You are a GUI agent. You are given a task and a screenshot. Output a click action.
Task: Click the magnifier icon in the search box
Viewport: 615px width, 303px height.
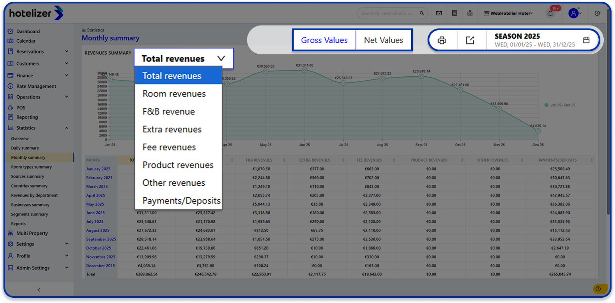pos(422,13)
